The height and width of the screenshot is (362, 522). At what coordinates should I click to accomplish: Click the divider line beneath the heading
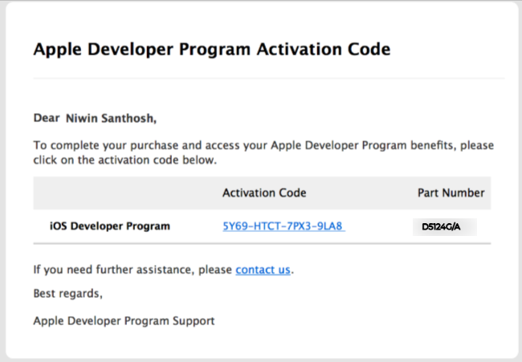(268, 79)
